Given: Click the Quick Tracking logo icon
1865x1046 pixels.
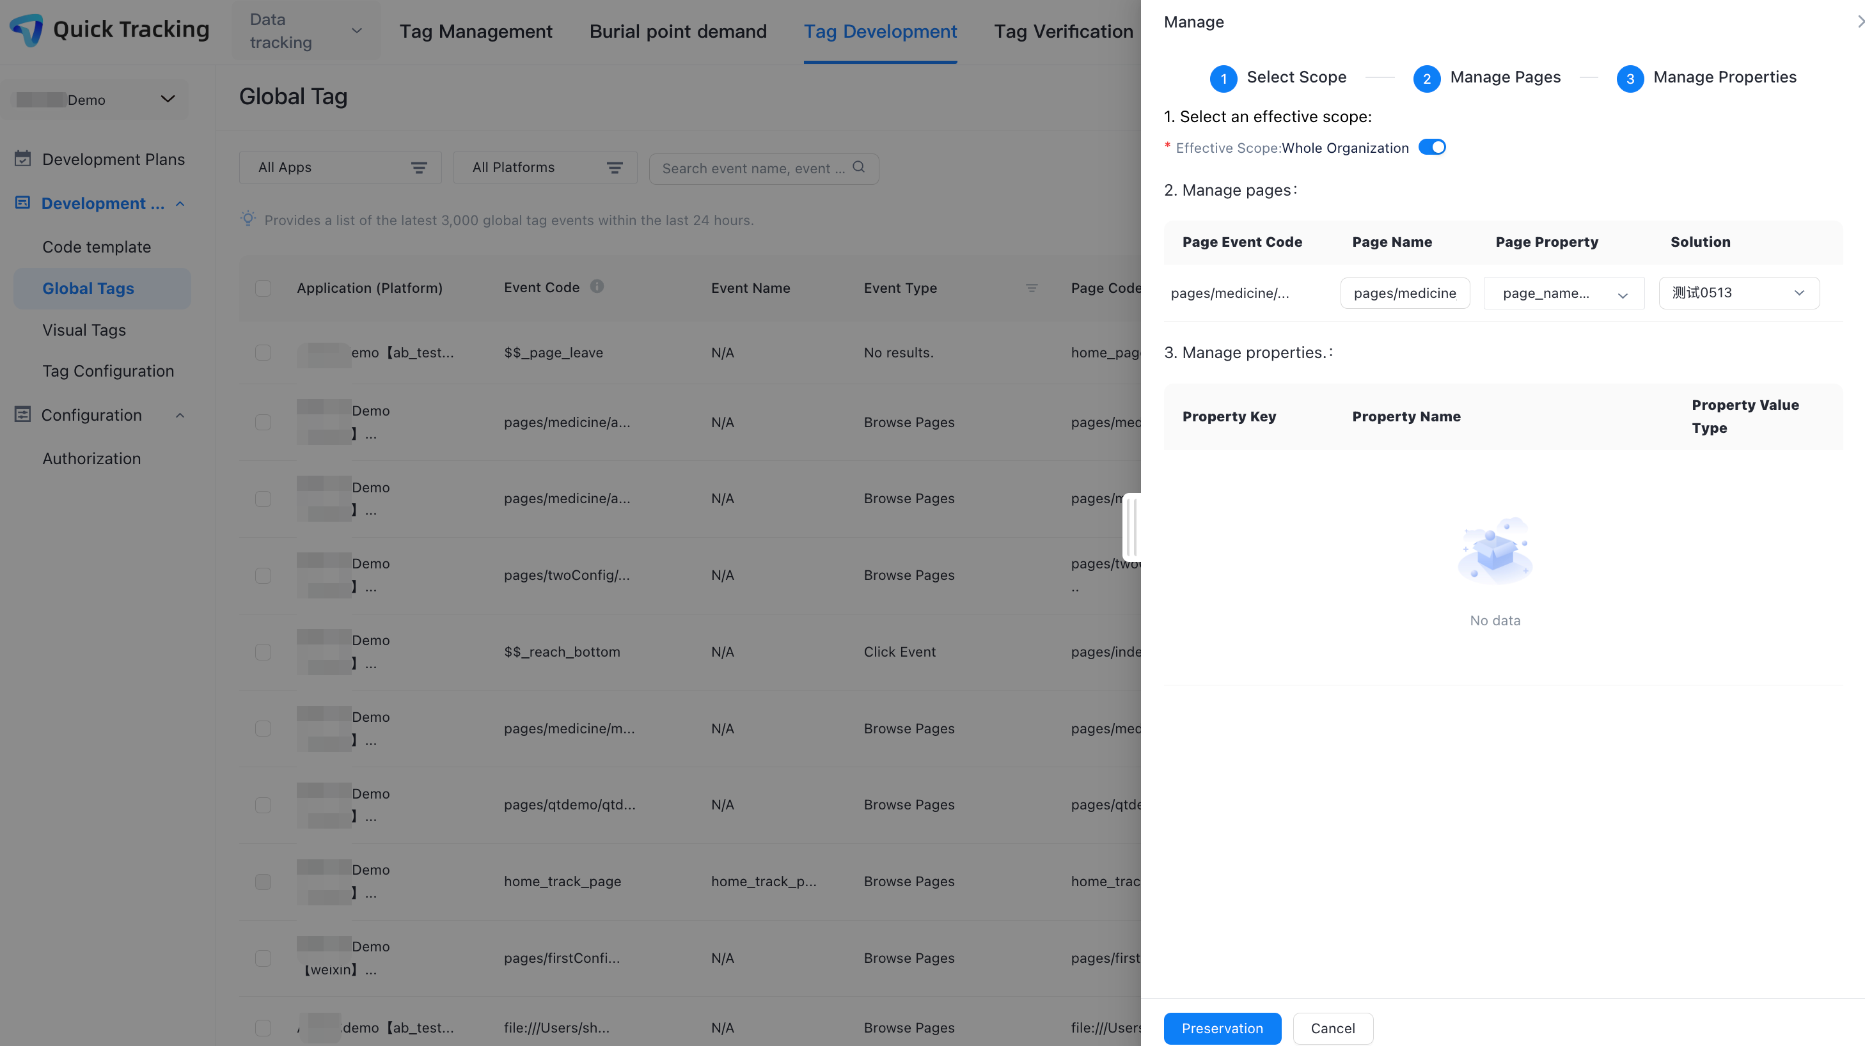Looking at the screenshot, I should (27, 29).
